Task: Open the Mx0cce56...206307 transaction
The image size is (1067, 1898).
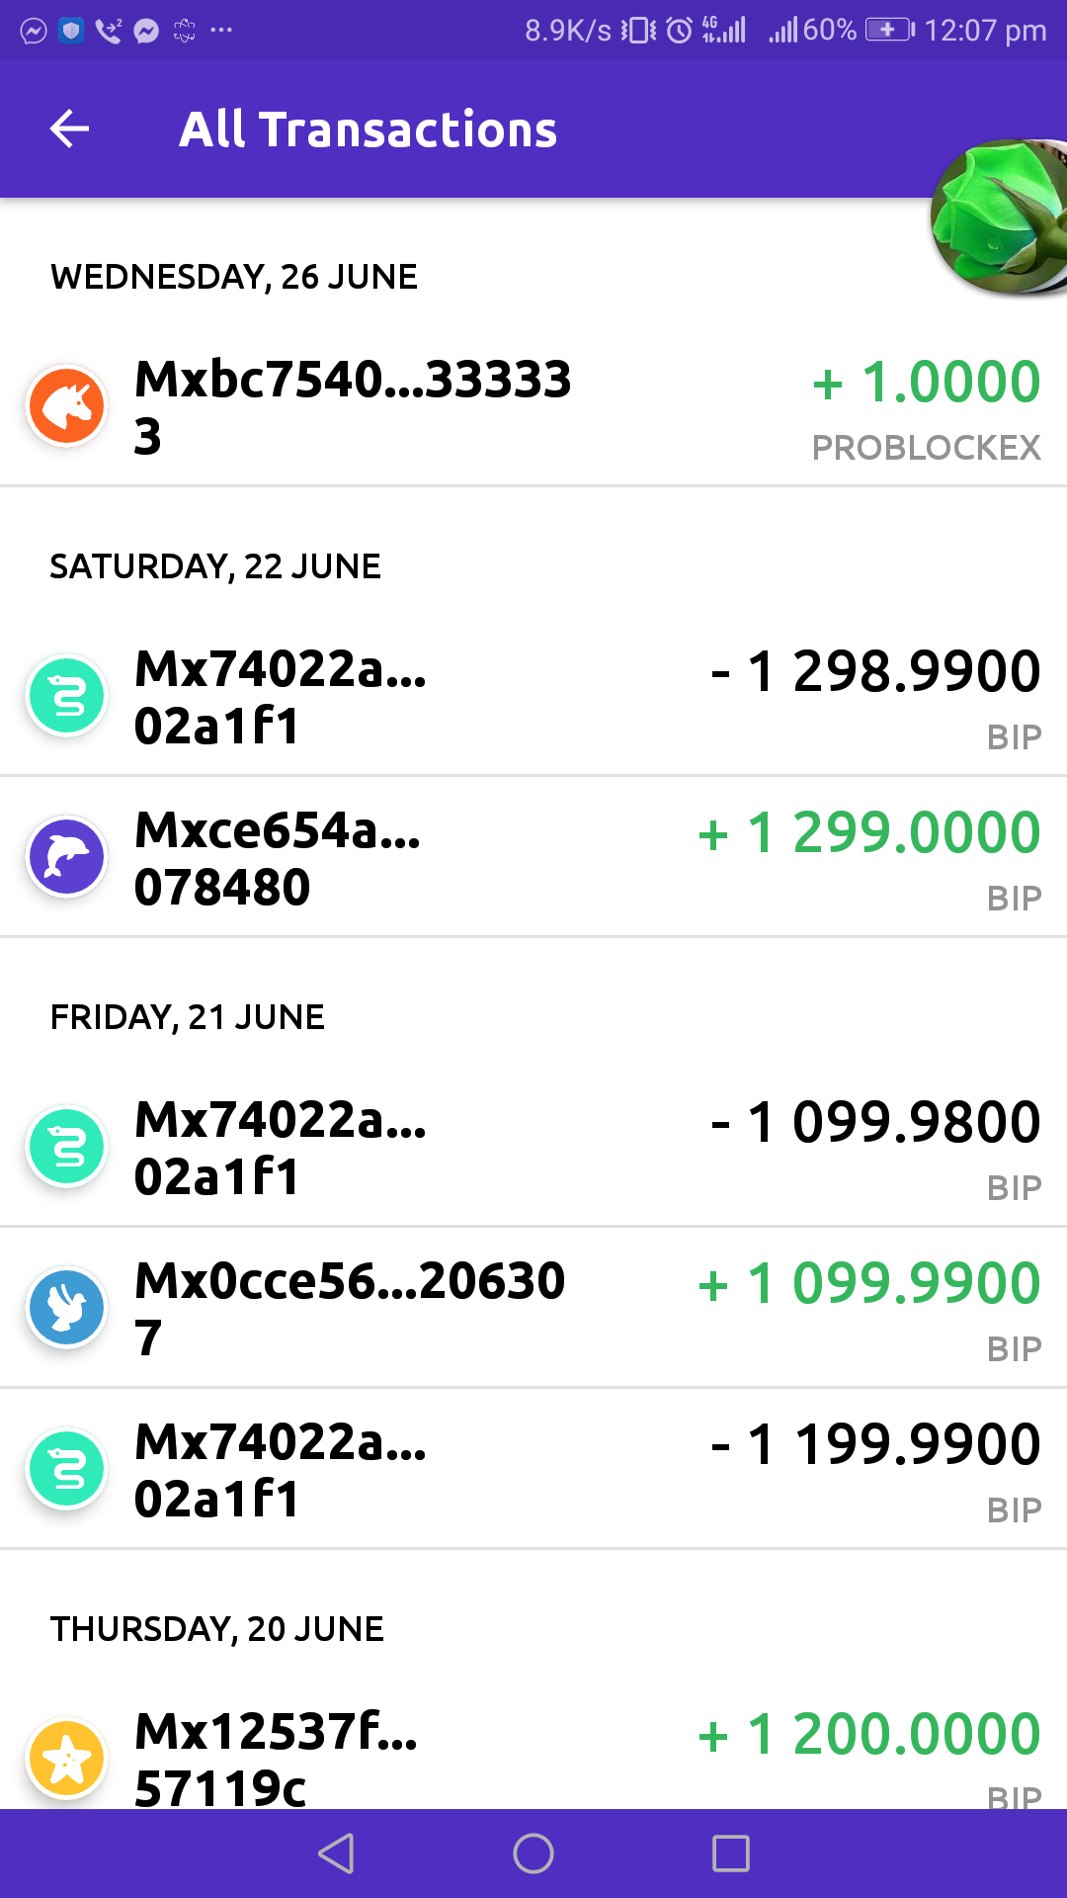Action: coord(350,1308)
